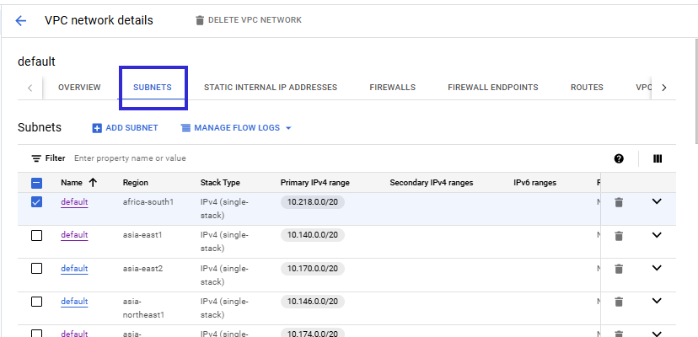The height and width of the screenshot is (337, 698).
Task: Expand the africa-south1 subnet row
Action: coord(657,201)
